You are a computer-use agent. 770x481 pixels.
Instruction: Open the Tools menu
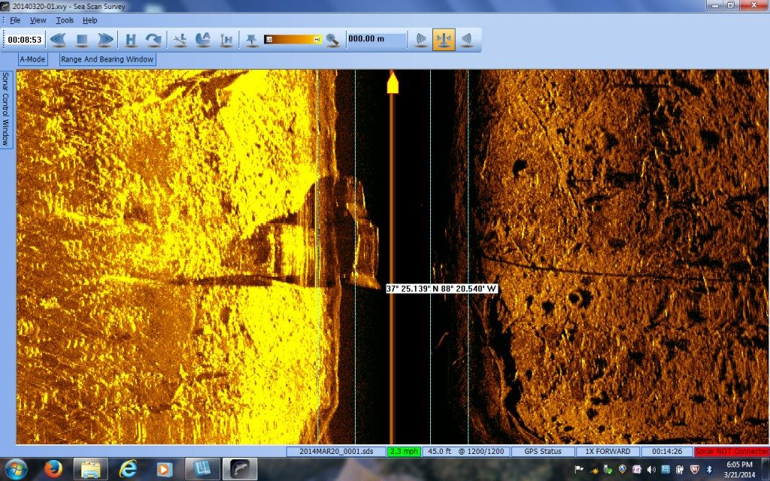(65, 20)
